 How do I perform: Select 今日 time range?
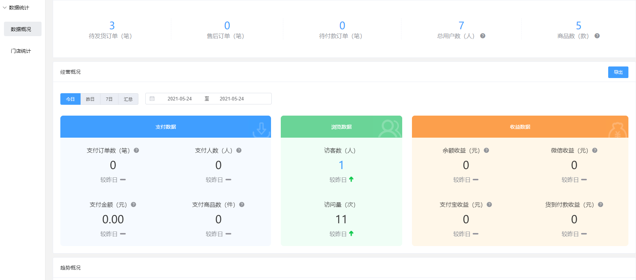[x=70, y=99]
